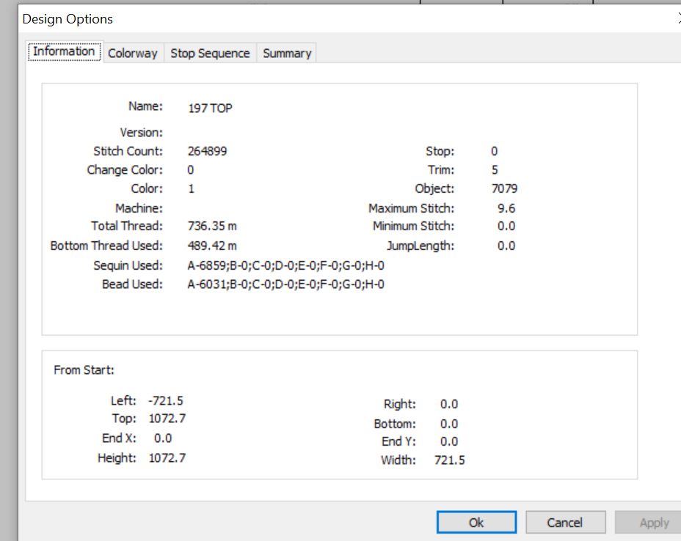Image resolution: width=681 pixels, height=541 pixels.
Task: Click the Cancel button
Action: point(565,523)
